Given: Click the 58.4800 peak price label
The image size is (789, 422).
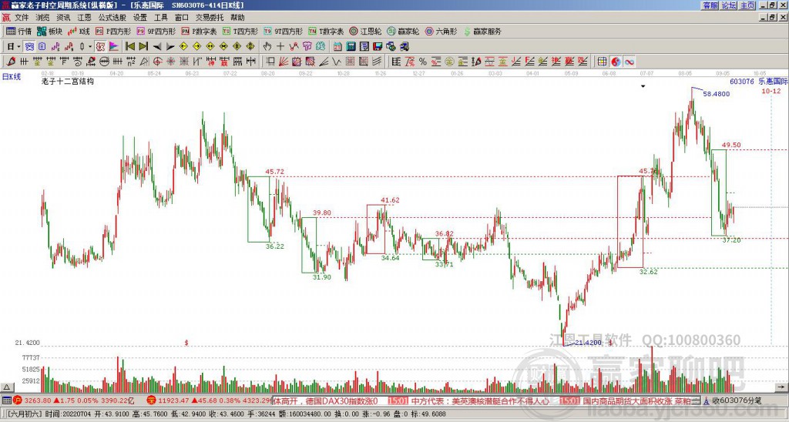Looking at the screenshot, I should coord(716,94).
